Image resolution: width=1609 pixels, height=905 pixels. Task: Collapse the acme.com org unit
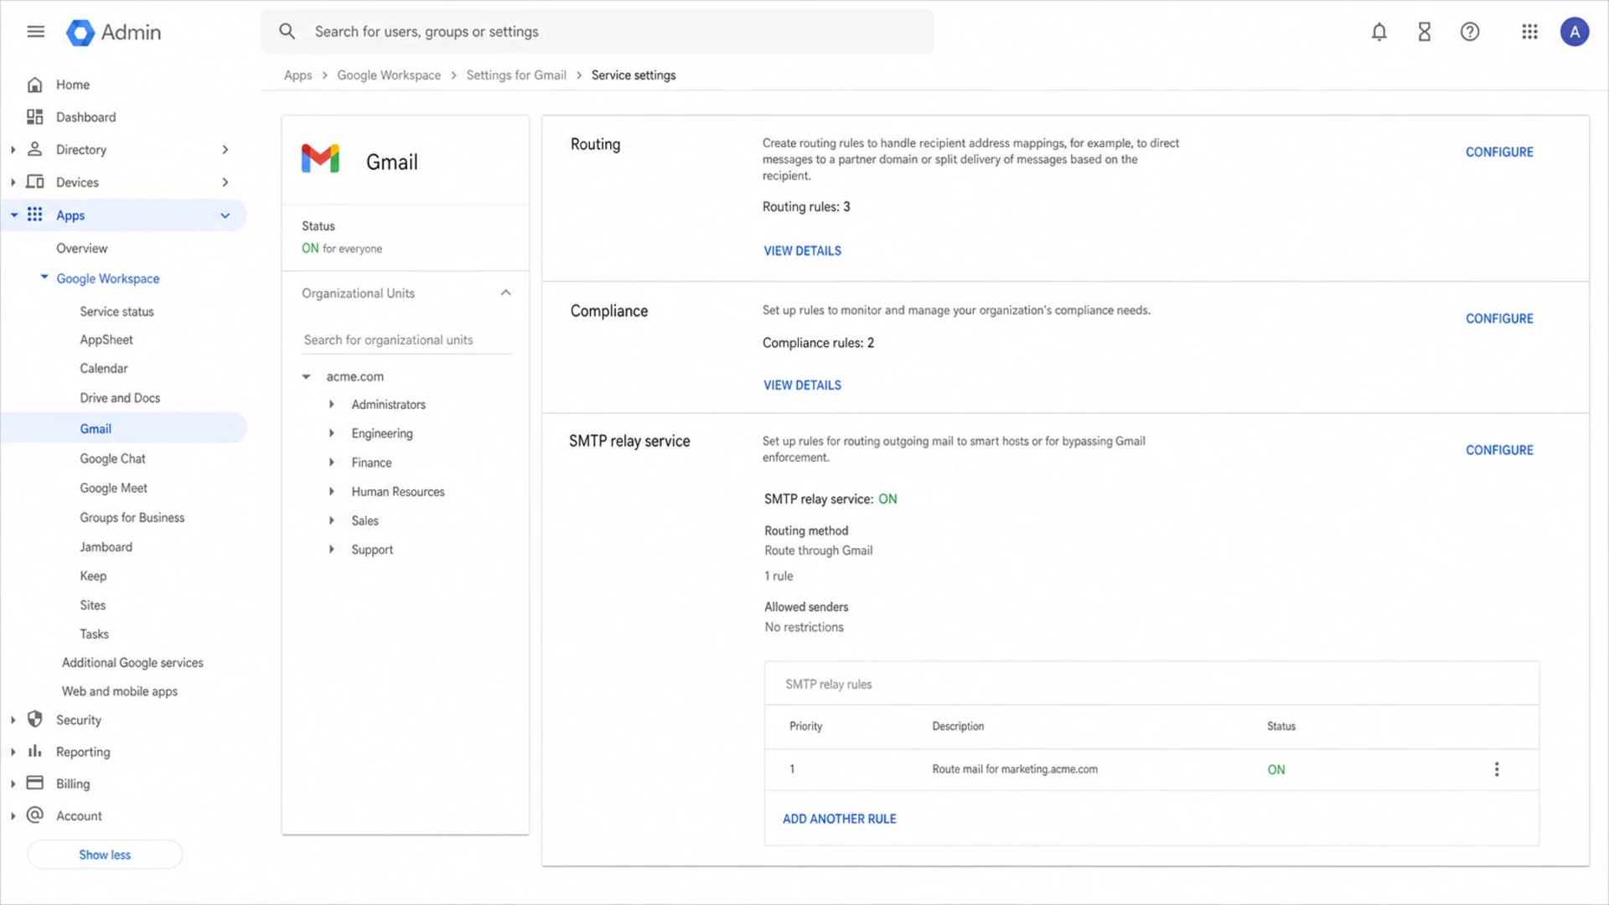307,377
